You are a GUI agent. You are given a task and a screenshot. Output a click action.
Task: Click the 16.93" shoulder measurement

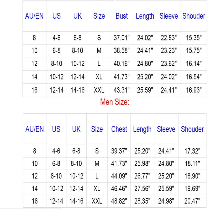click(x=194, y=90)
